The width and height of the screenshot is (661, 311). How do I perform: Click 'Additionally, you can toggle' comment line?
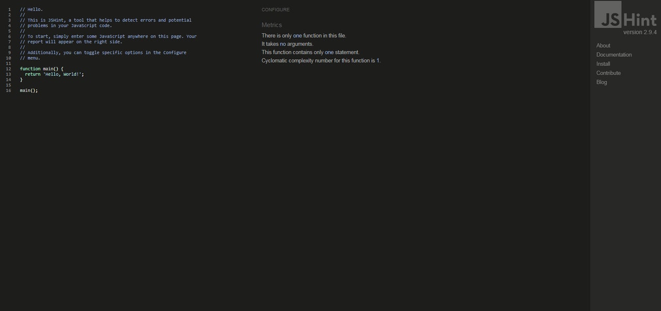103,53
